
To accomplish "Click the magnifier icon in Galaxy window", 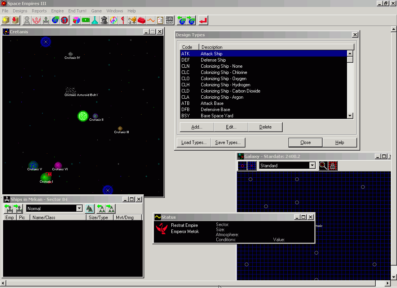I will [x=323, y=166].
